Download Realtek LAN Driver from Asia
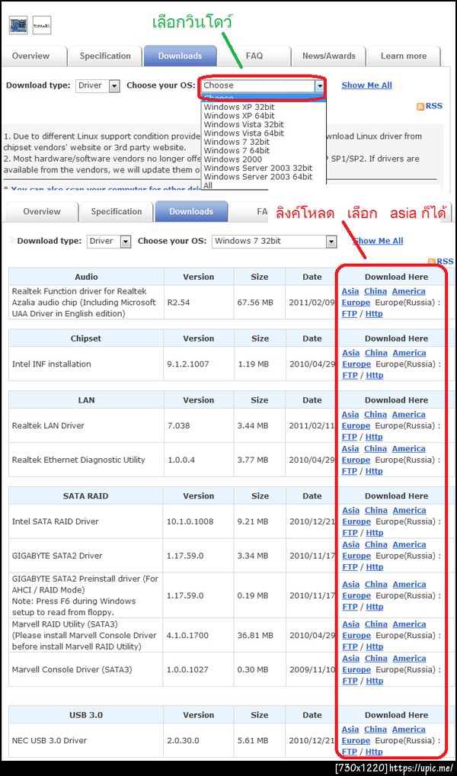 (350, 415)
